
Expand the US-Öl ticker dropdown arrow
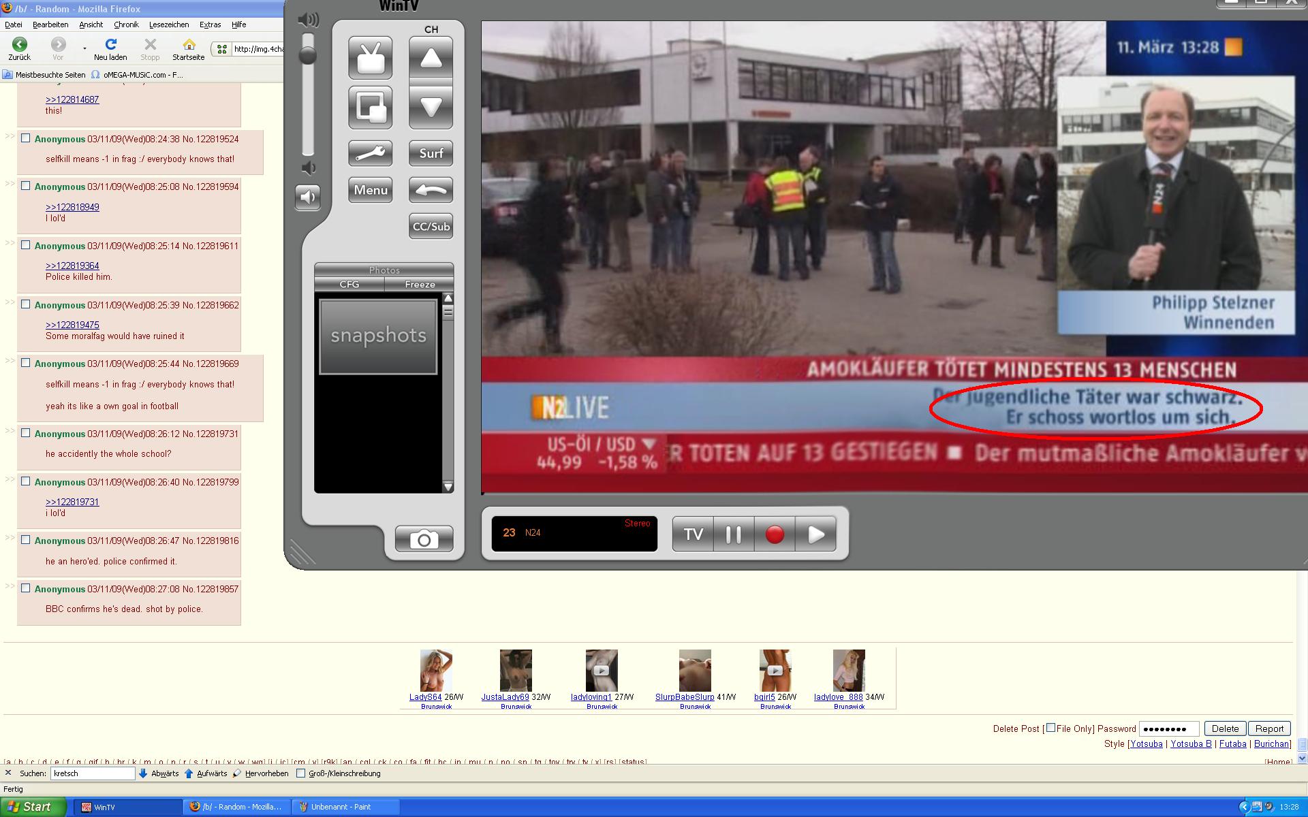(649, 444)
